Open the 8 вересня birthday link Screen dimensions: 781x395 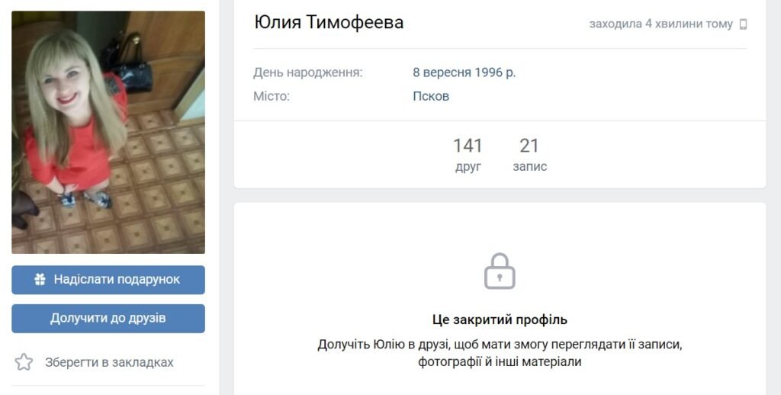tap(442, 72)
